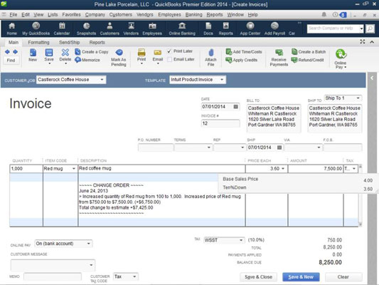Screen dimensions: 379x285
Task: Click the Apply Credits icon
Action: [229, 60]
